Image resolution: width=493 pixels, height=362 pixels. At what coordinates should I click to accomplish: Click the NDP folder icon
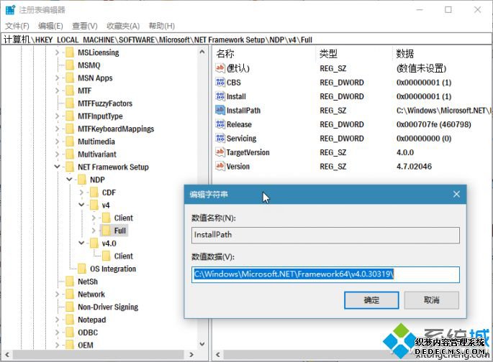[x=82, y=180]
